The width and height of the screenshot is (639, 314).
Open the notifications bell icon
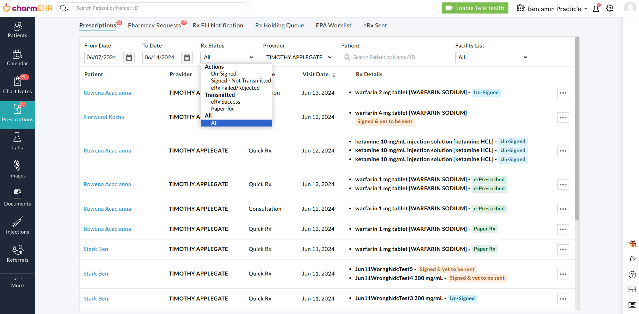tap(596, 9)
